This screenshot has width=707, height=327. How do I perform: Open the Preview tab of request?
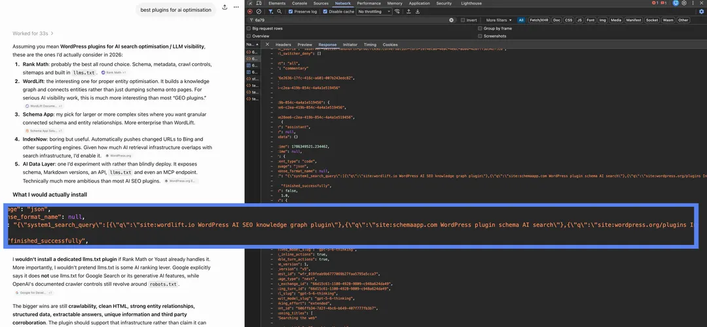pos(305,44)
